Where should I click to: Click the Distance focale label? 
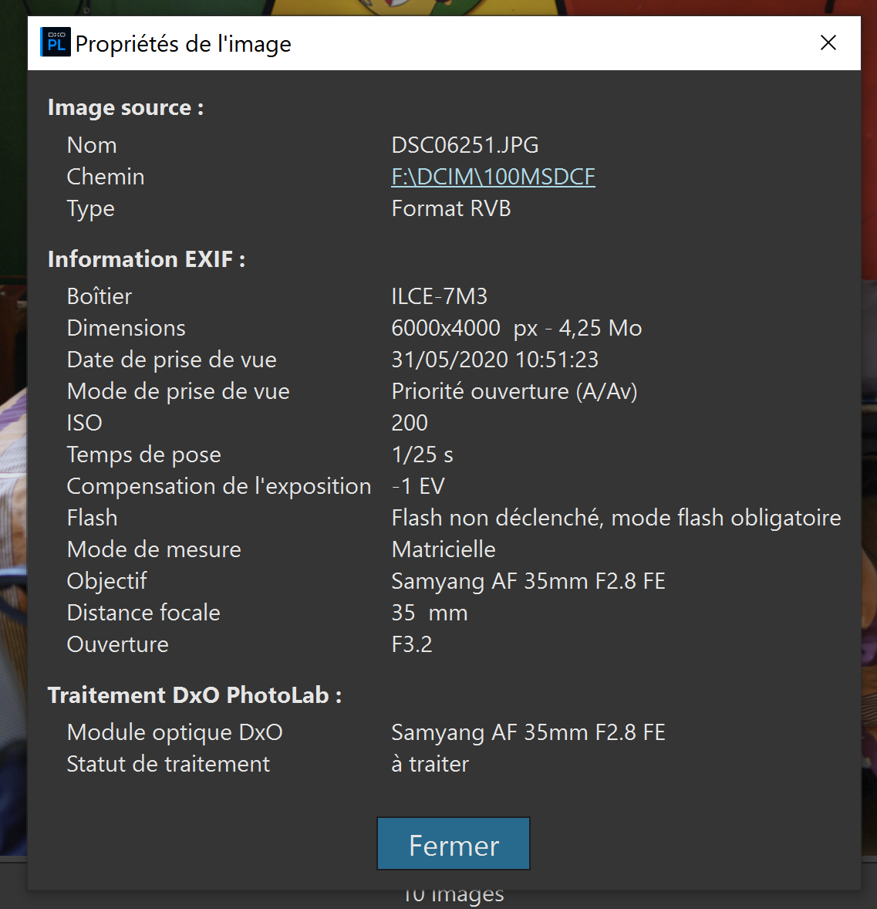pyautogui.click(x=143, y=613)
